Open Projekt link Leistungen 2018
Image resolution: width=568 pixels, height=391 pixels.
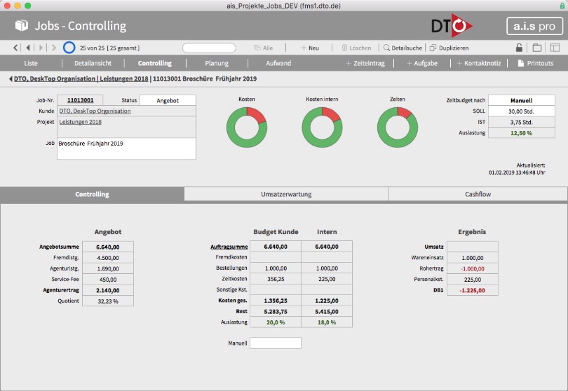point(81,122)
